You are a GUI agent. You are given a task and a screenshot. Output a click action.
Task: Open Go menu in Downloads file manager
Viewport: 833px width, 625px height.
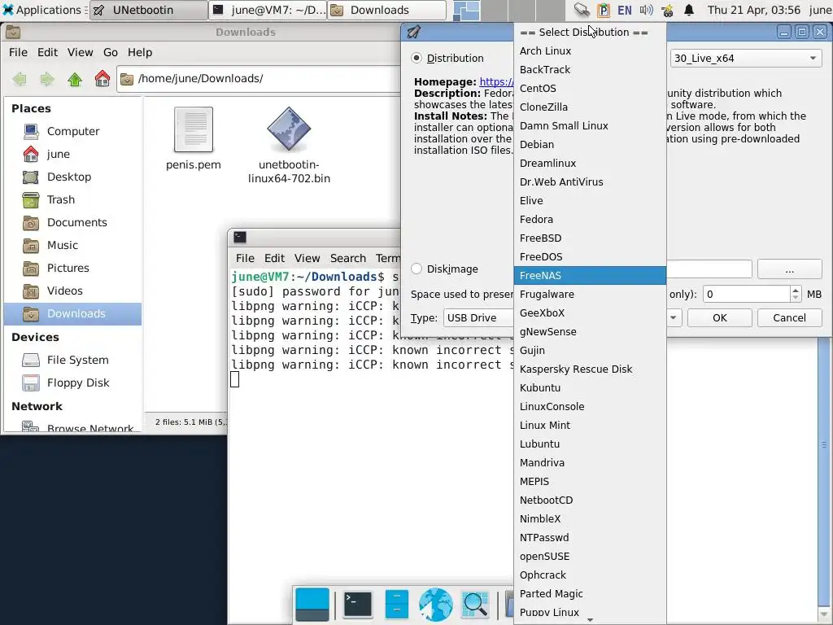pyautogui.click(x=111, y=52)
